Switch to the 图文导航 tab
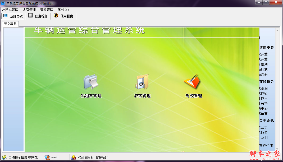Screen dimensions: 283x162 click(10, 24)
